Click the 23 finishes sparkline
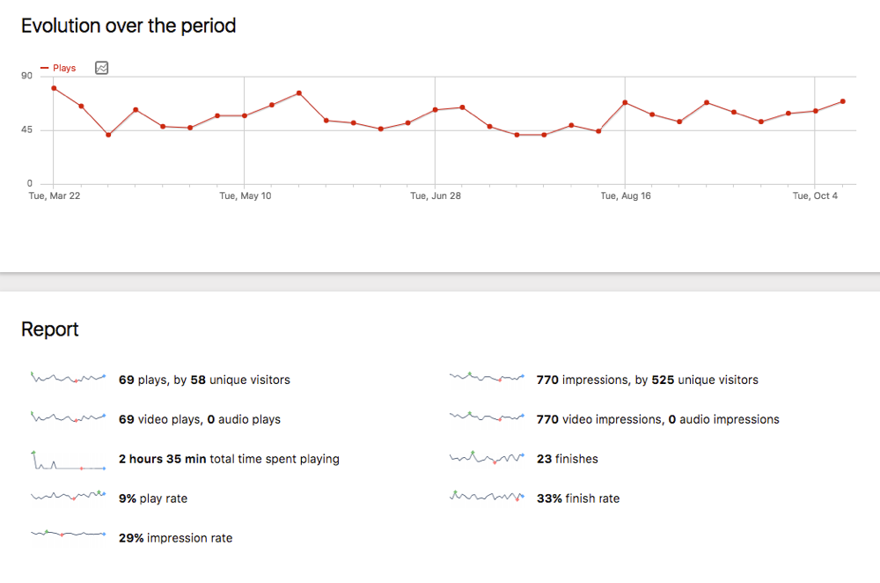 coord(487,458)
